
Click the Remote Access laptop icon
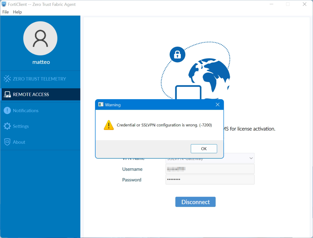tap(7, 94)
